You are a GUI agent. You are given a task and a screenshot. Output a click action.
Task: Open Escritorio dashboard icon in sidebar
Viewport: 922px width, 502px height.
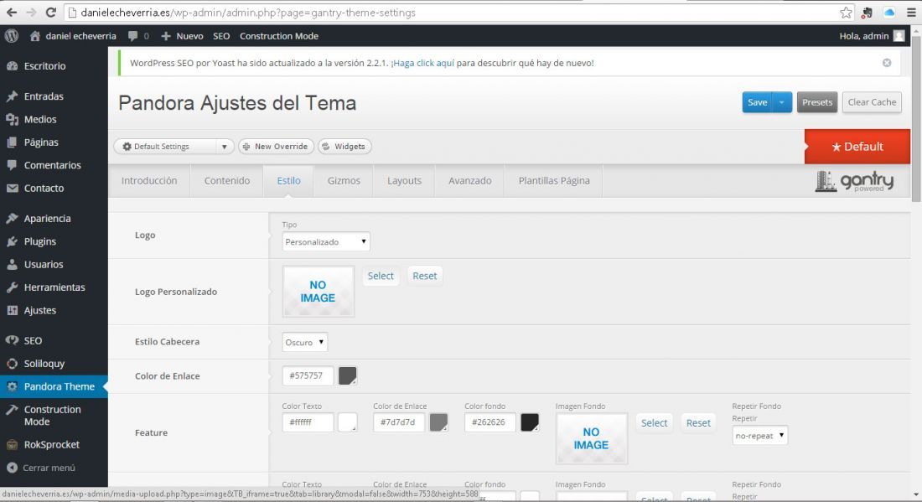click(12, 66)
